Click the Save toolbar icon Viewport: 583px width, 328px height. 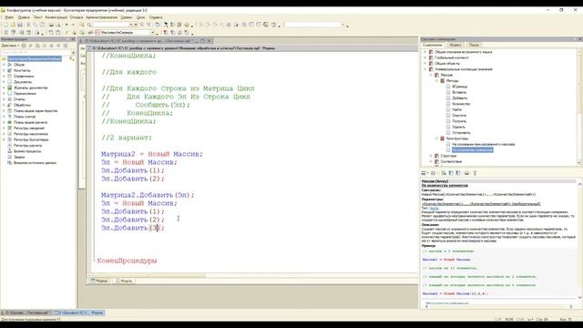click(20, 25)
